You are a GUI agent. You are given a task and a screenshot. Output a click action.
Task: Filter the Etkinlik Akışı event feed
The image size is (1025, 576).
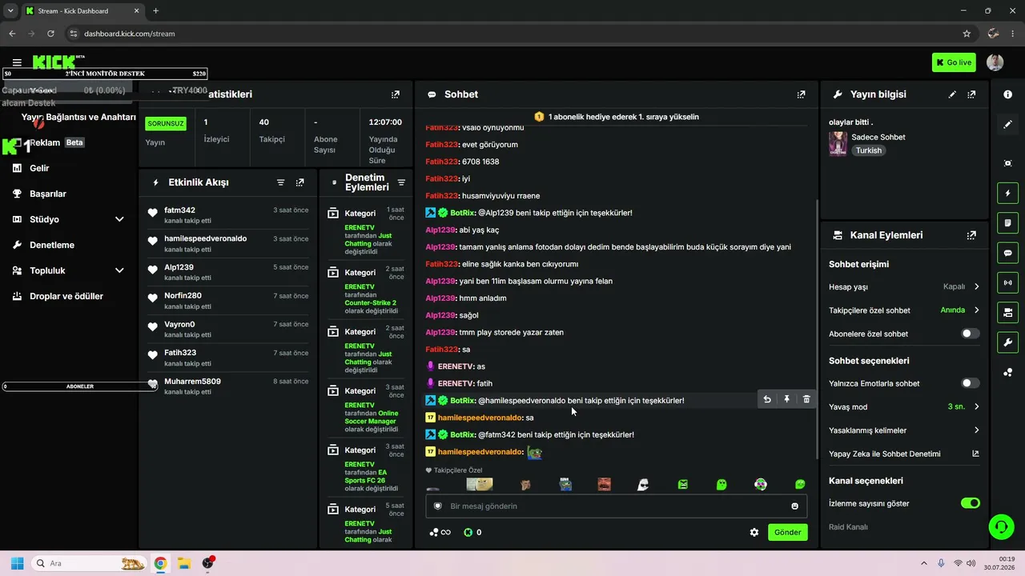[280, 182]
